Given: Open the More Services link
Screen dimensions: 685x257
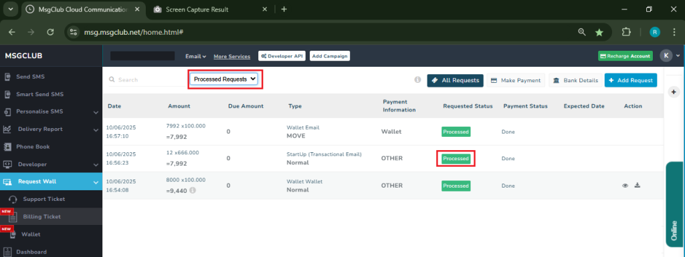Looking at the screenshot, I should (232, 56).
